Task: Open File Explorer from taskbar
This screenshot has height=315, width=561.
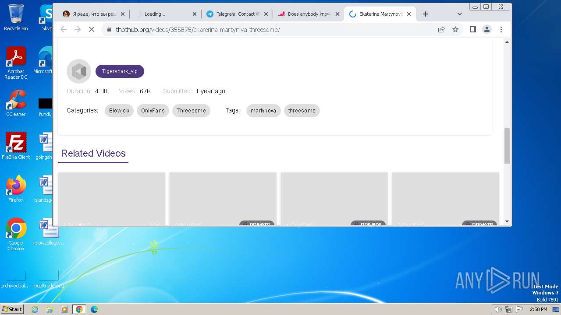Action: click(50, 309)
